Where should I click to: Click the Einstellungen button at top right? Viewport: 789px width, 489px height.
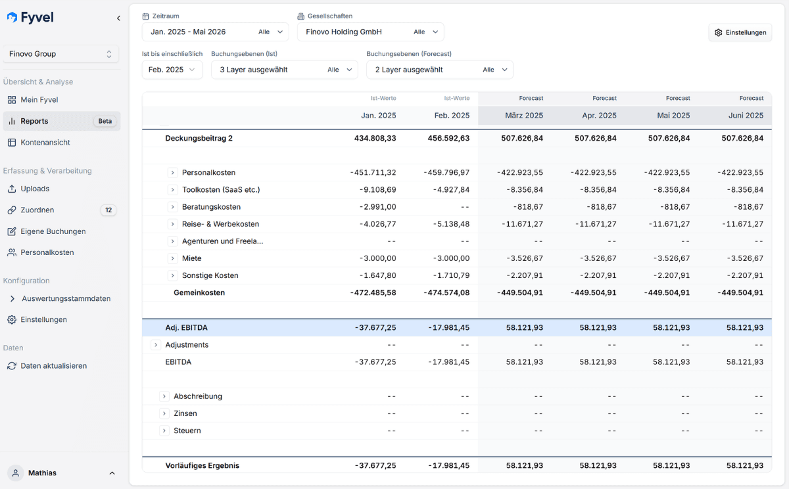coord(740,32)
